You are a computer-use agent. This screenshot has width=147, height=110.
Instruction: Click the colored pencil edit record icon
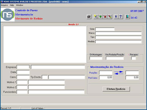[x=110, y=17]
